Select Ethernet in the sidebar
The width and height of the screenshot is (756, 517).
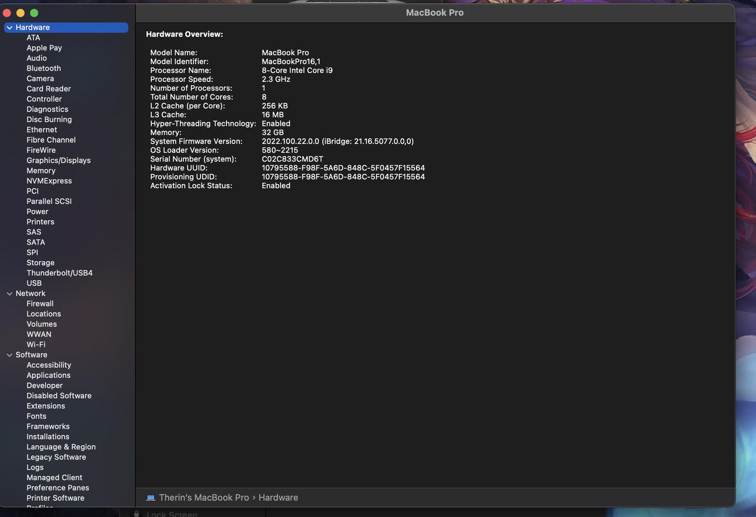point(42,130)
